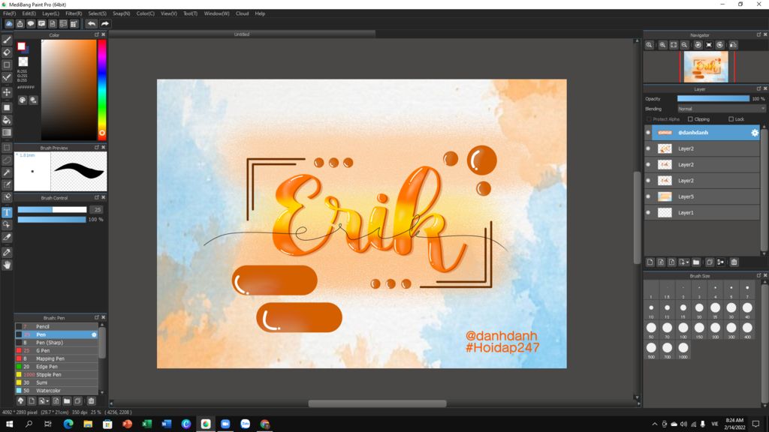
Task: Select the Brush tool in the left toolbar
Action: (x=7, y=40)
